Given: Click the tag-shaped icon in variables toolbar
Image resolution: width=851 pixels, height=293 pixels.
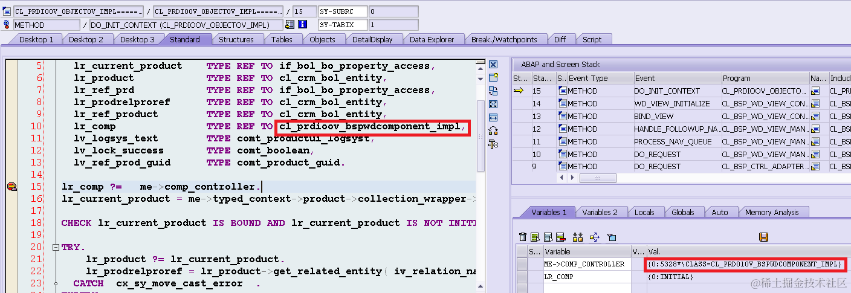Looking at the screenshot, I should pyautogui.click(x=611, y=237).
